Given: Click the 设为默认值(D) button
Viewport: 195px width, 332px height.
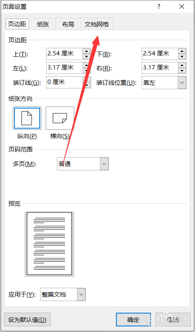Looking at the screenshot, I should point(27,320).
